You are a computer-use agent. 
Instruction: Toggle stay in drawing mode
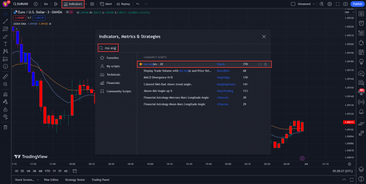(5, 102)
